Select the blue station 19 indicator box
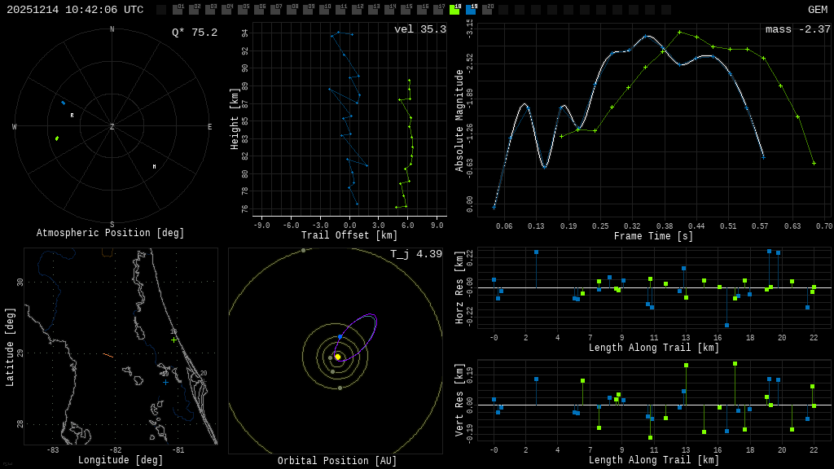This screenshot has height=469, width=834. [471, 10]
